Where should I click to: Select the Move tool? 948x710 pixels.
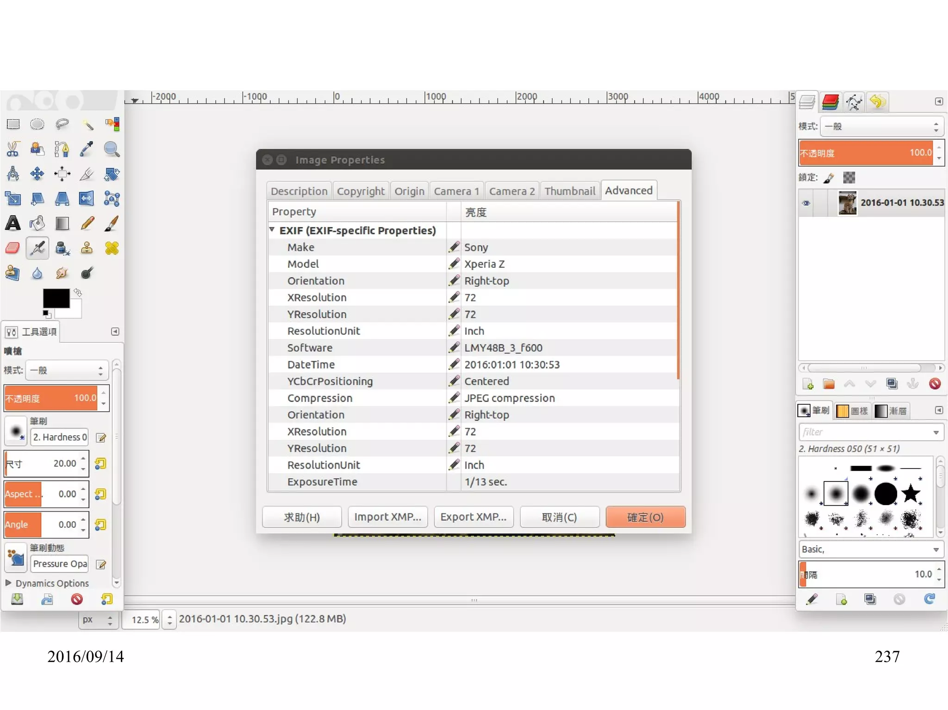(37, 174)
